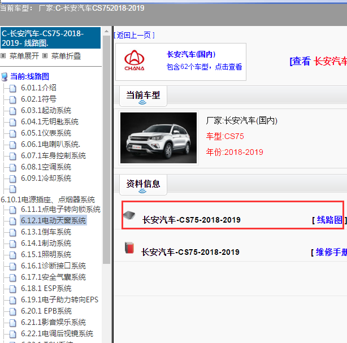Open 6.08.1空调系统 diagram
Image resolution: width=347 pixels, height=343 pixels.
[x=46, y=167]
